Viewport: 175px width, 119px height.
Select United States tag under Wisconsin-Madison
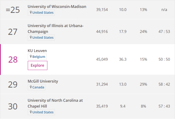(x=43, y=13)
